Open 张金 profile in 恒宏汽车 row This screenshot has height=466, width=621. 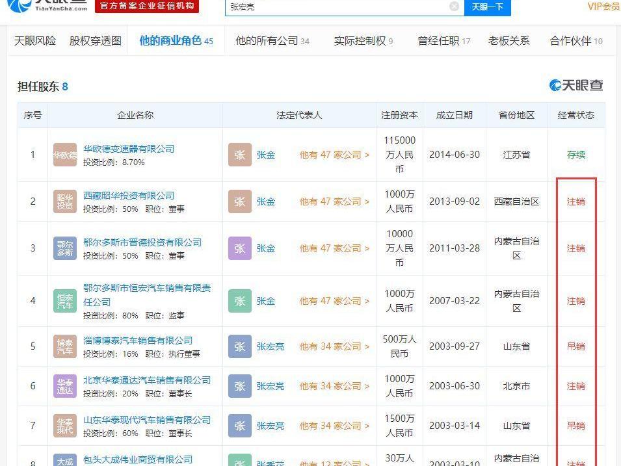tap(266, 301)
